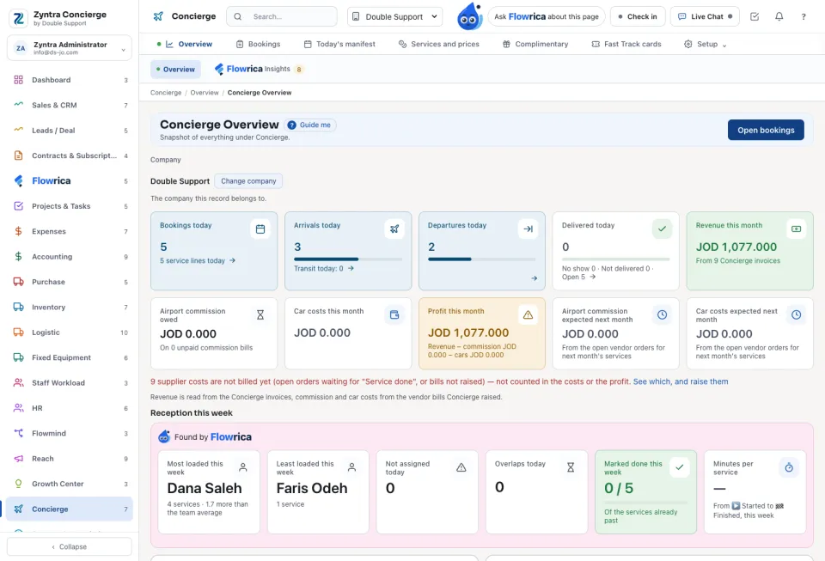
Task: Open the Fast Track cards tab
Action: coord(626,44)
